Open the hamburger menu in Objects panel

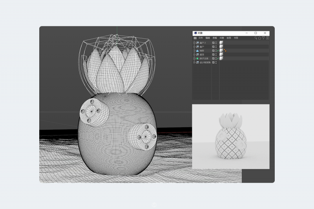pos(195,38)
